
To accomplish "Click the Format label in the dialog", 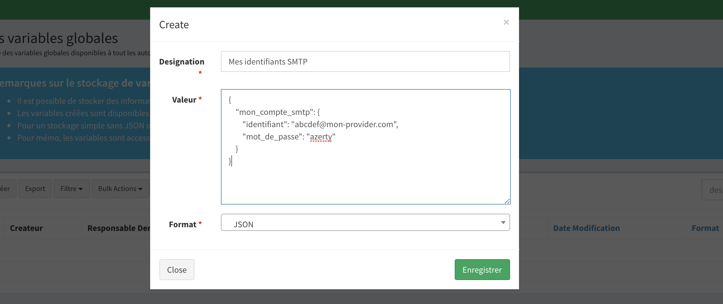I will coord(182,224).
